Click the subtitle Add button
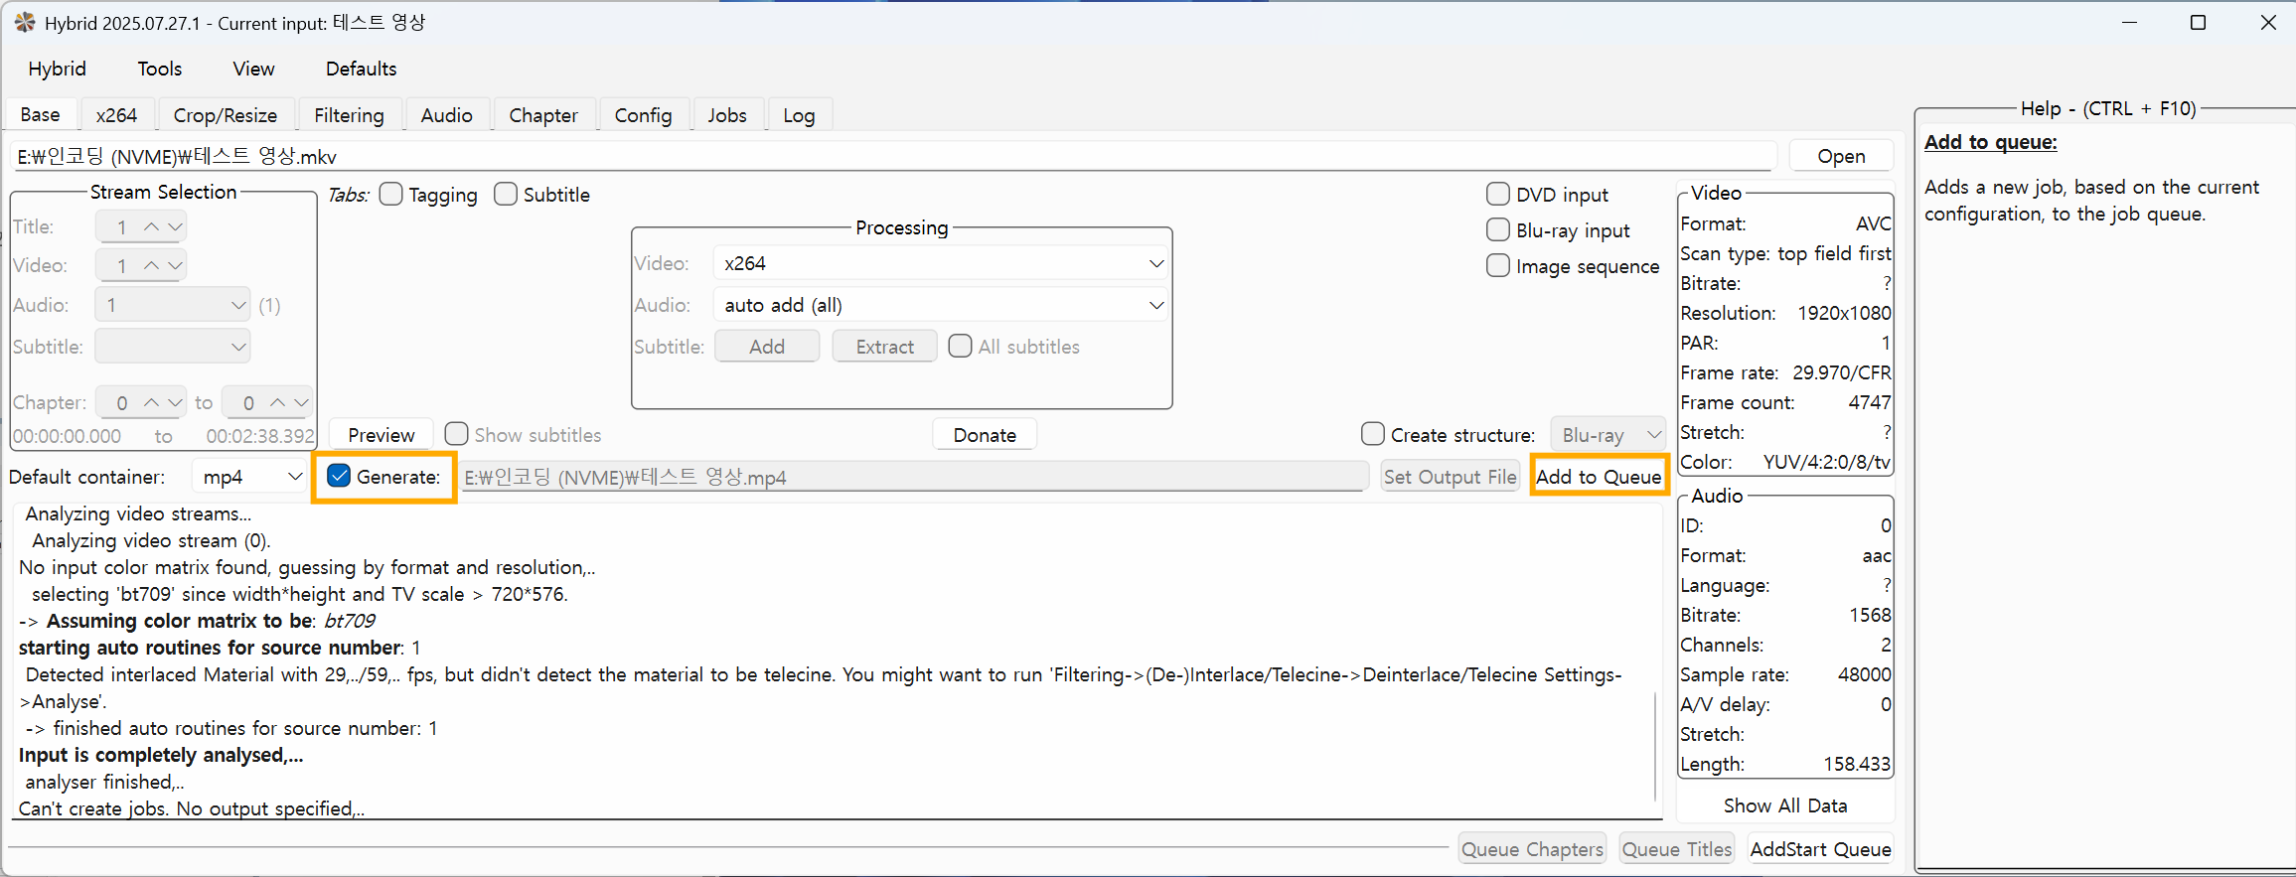Screen dimensions: 2296x877 click(767, 347)
